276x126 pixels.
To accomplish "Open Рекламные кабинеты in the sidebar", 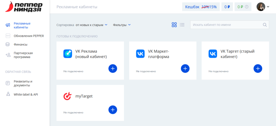I will coord(22,25).
